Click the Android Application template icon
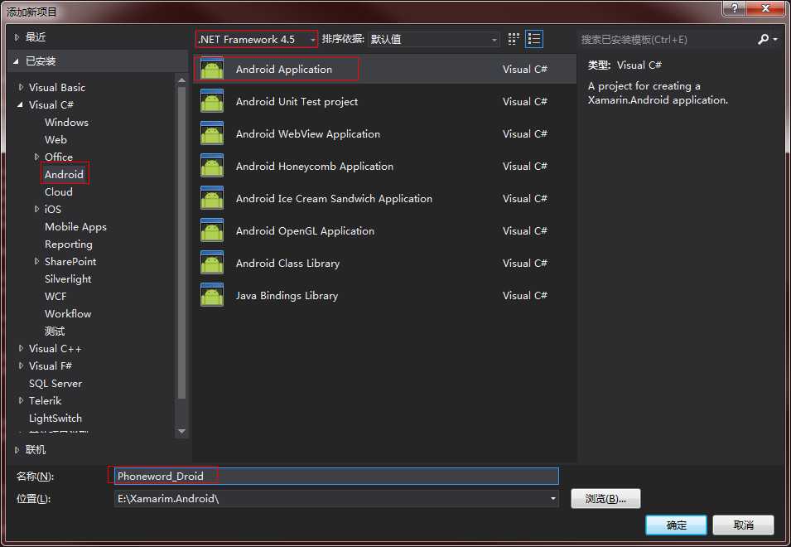This screenshot has height=547, width=791. pyautogui.click(x=212, y=69)
